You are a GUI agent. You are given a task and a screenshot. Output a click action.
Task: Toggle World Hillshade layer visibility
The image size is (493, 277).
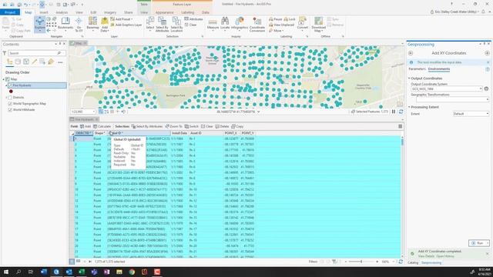click(10, 110)
